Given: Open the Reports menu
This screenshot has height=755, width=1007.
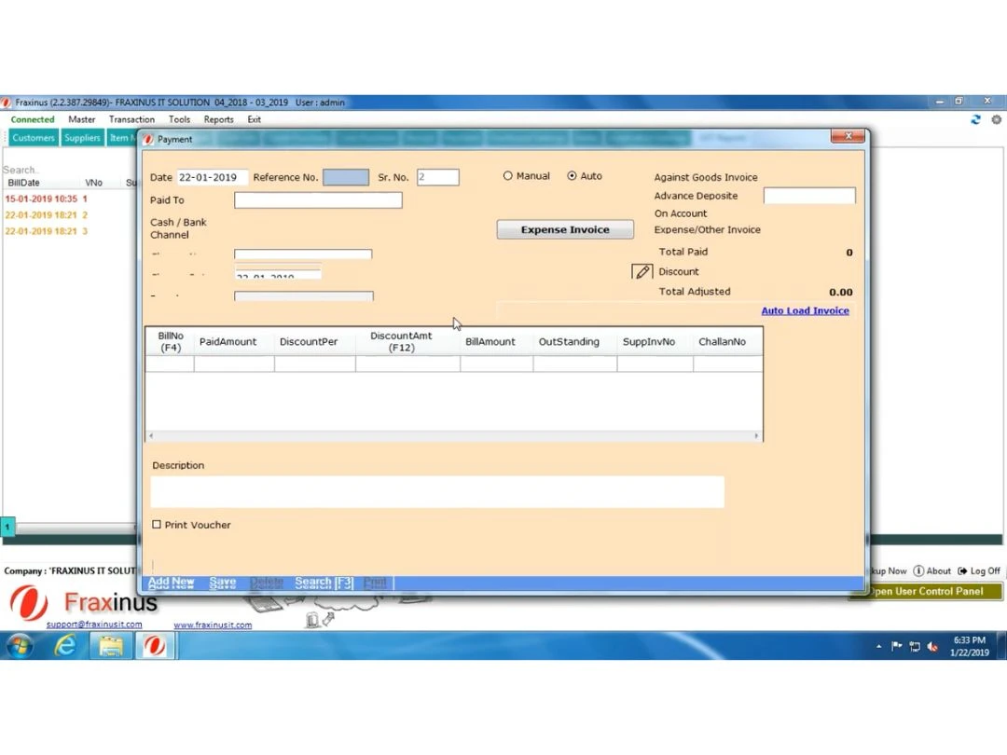Looking at the screenshot, I should pos(218,119).
